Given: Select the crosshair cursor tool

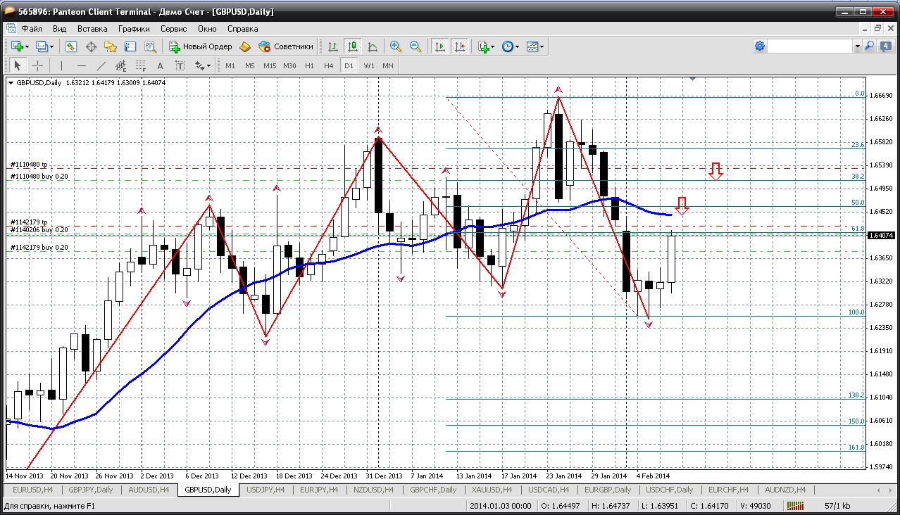Looking at the screenshot, I should (37, 65).
